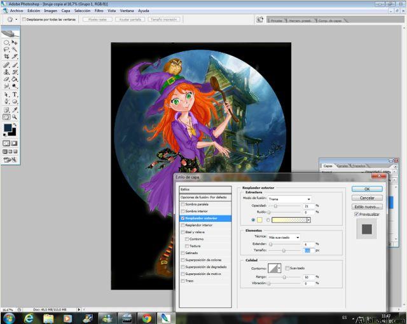Select the Healing Brush tool
407x324 pixels.
click(6, 65)
